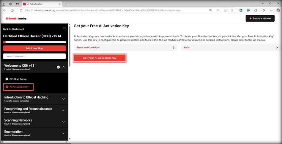Collapse the Welcome to CEH v13 section
The image size is (282, 144).
(63, 67)
